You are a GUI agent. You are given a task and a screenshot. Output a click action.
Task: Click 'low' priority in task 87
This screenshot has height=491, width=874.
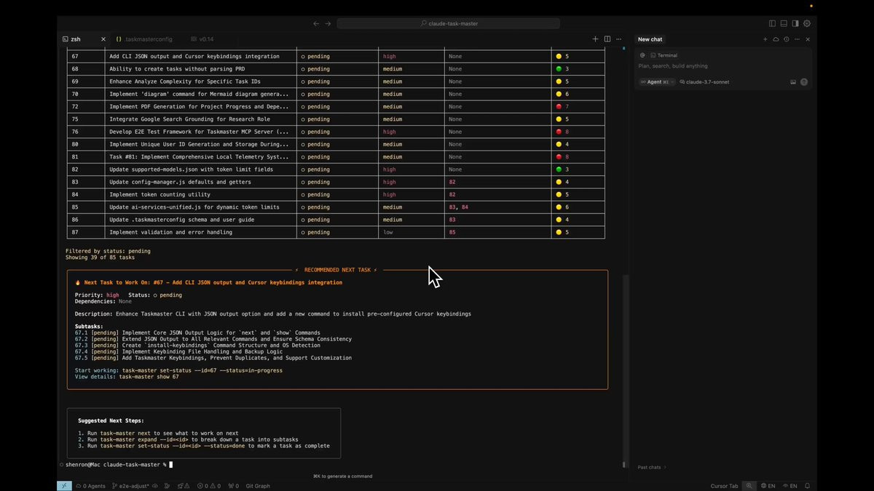coord(388,232)
